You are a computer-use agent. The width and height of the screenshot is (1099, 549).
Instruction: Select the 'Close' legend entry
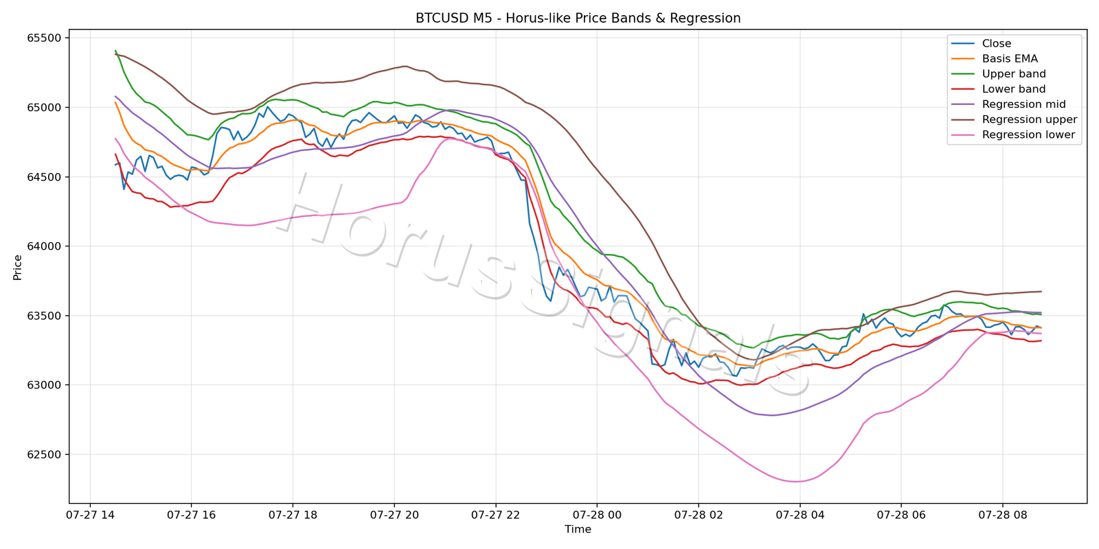[x=981, y=44]
